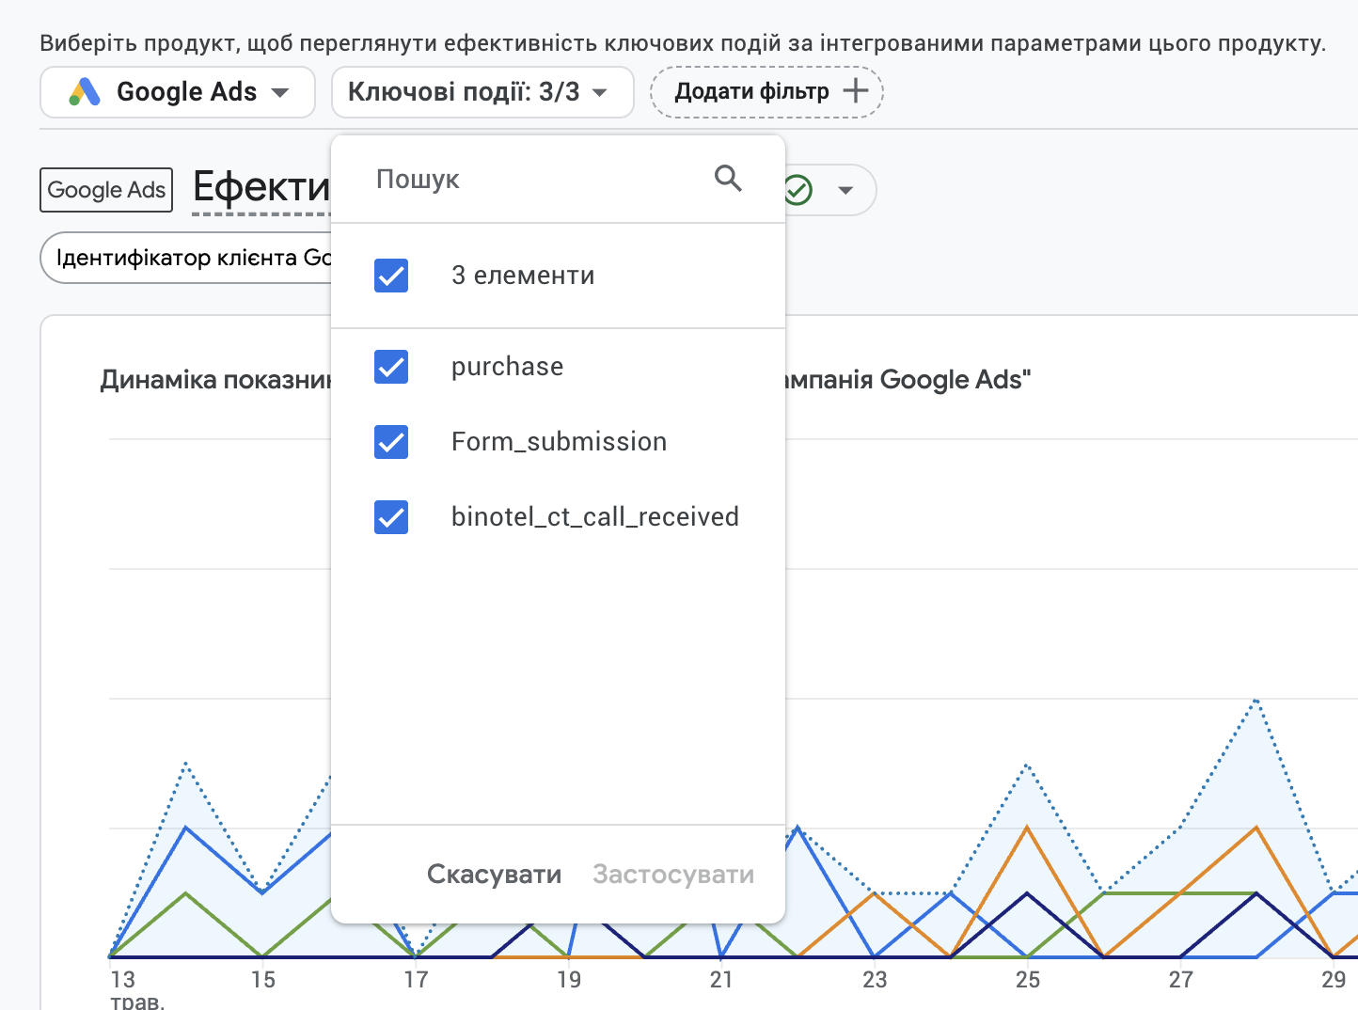This screenshot has width=1358, height=1010.
Task: Uncheck the purchase checkbox
Action: pos(391,367)
